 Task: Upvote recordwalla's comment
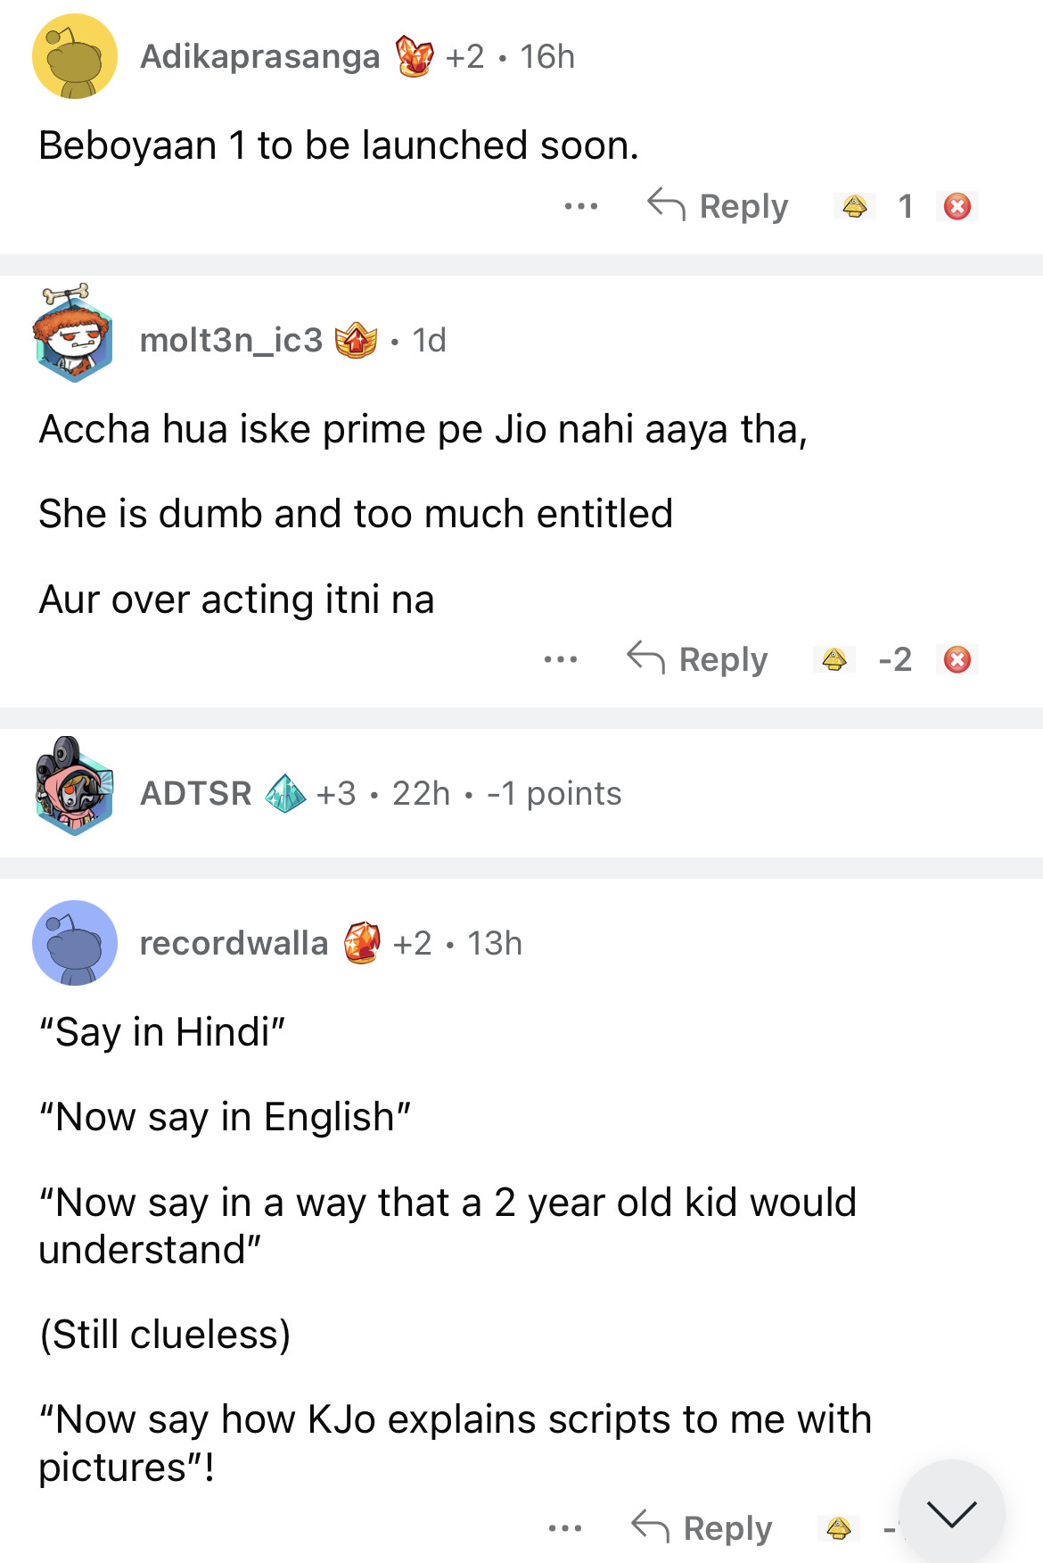(x=838, y=1529)
